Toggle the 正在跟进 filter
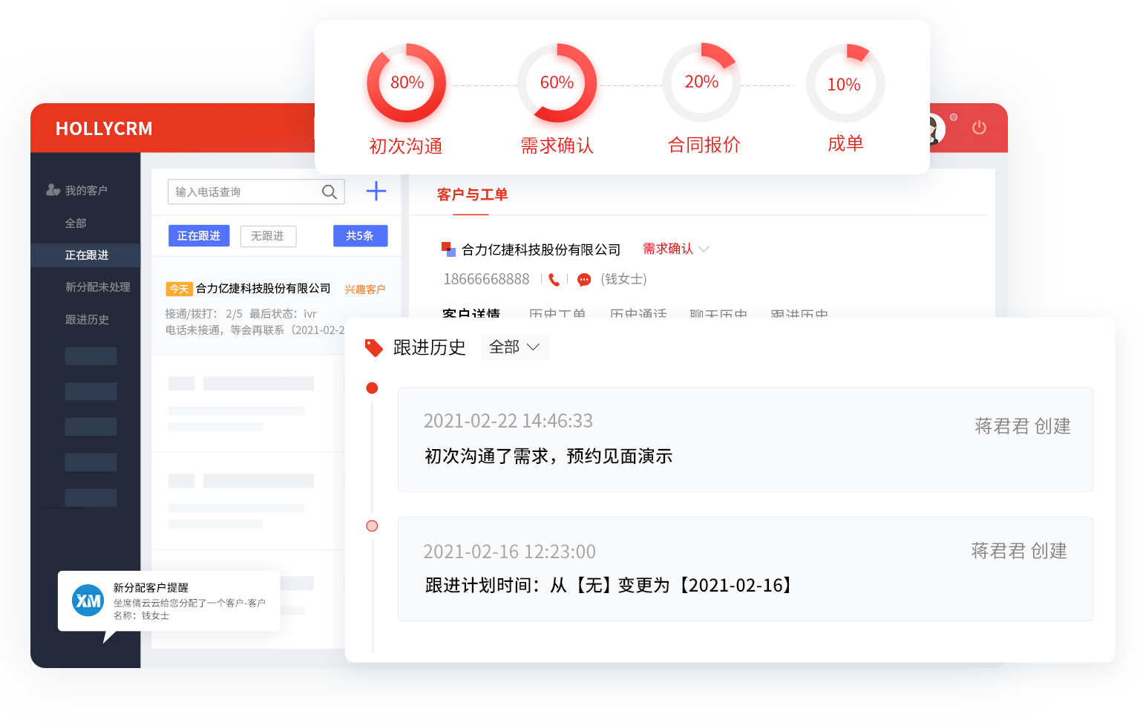 (x=198, y=235)
